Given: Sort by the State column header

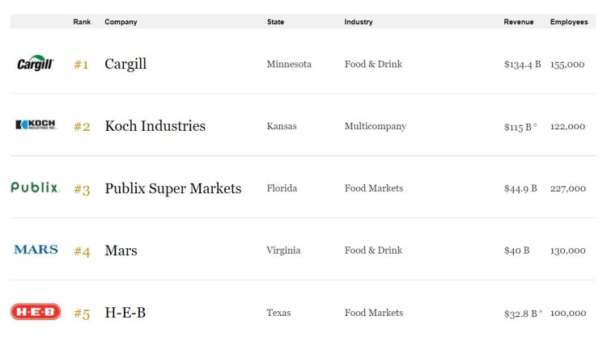Looking at the screenshot, I should 275,22.
